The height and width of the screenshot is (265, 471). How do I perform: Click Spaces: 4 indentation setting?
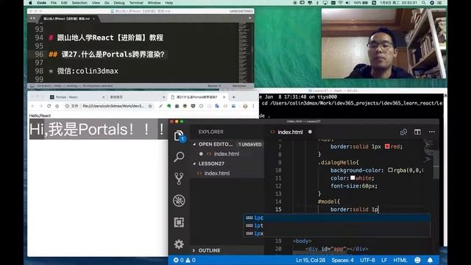342,260
